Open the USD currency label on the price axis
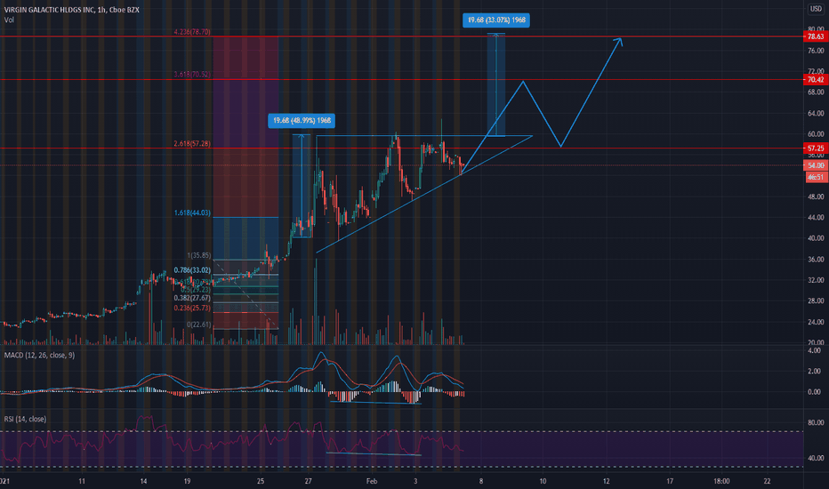 tap(816, 9)
